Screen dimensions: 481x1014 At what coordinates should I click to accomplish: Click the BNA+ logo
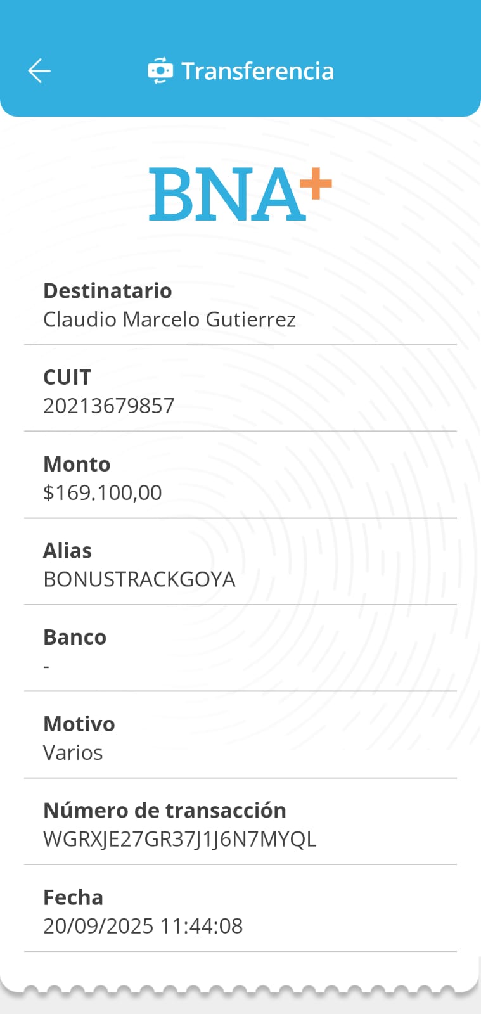(240, 195)
